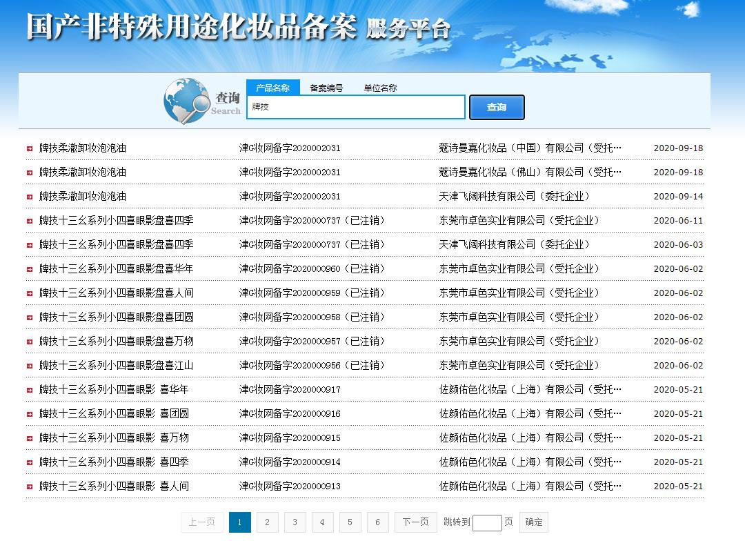Image resolution: width=745 pixels, height=541 pixels.
Task: Open 牌技柔澈卸妆泡泡油 dated 2020-09-14
Action: (x=83, y=197)
